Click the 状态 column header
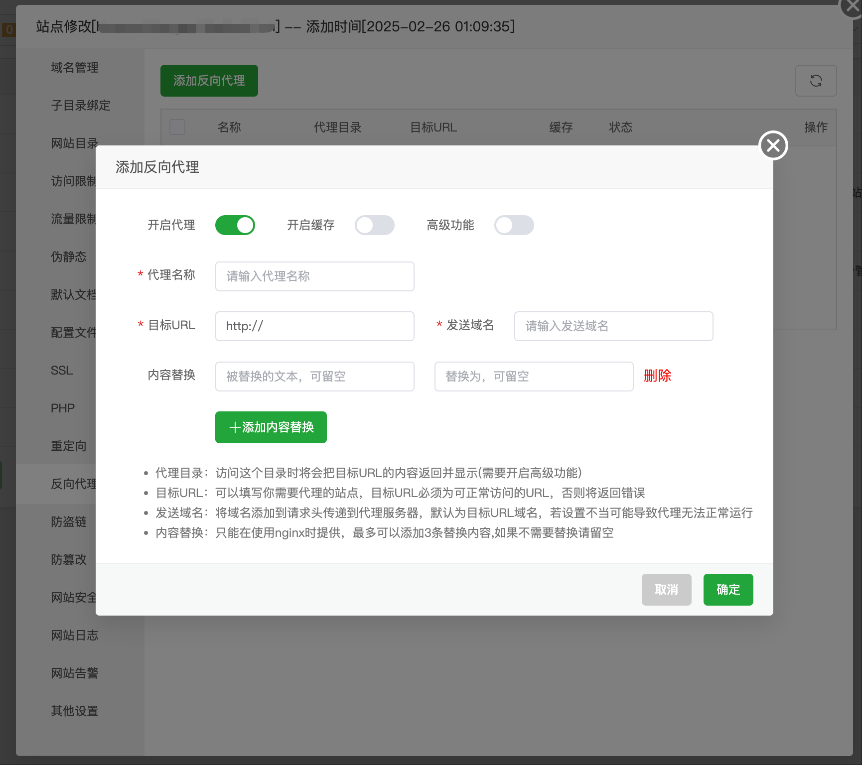Screen dimensions: 862x765 click(x=621, y=127)
